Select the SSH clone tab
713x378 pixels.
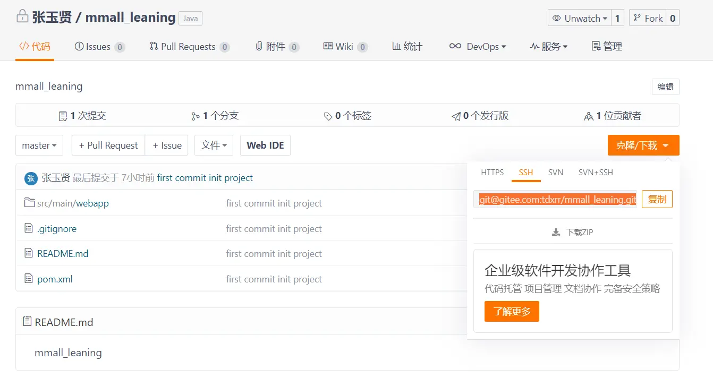(x=526, y=173)
